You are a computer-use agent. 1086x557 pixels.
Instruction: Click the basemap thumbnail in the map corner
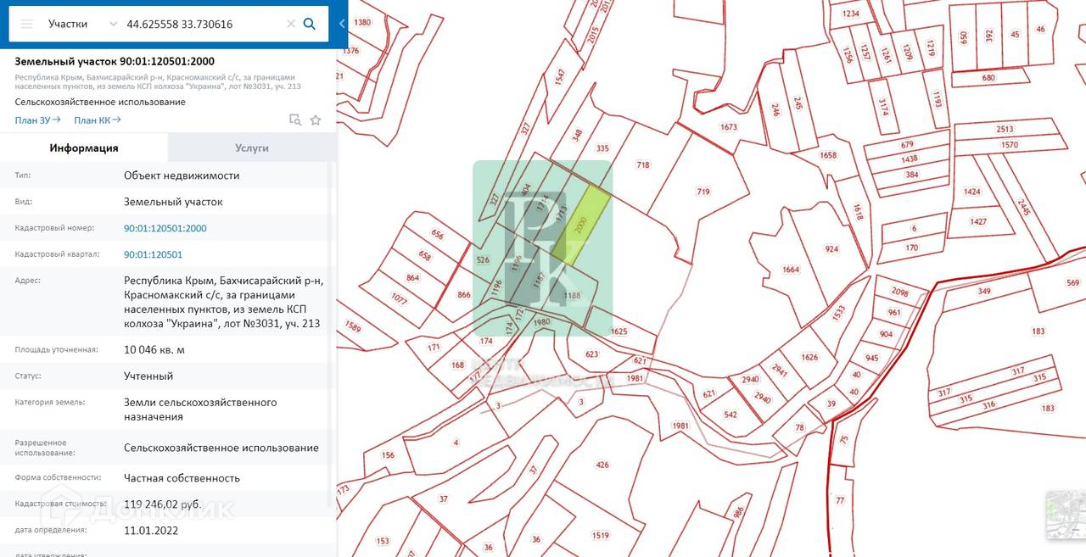pyautogui.click(x=1066, y=515)
